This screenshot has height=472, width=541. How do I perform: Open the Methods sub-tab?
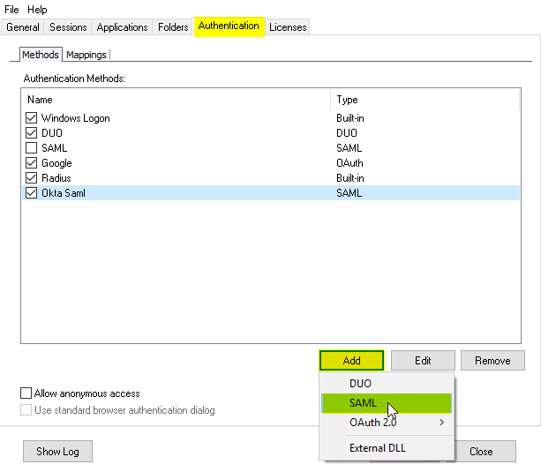(41, 55)
